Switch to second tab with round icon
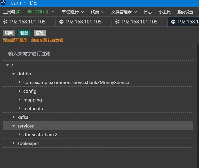Viewport: 199px width, 168px height. (83, 22)
